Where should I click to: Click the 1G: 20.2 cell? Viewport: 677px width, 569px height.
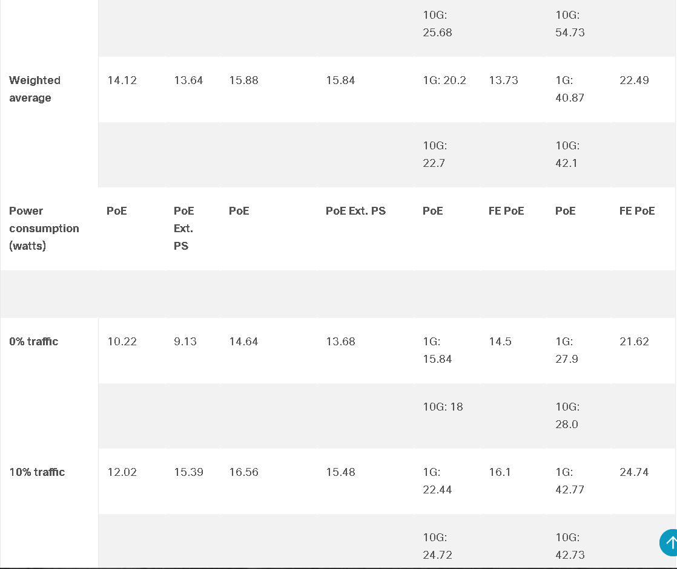444,80
